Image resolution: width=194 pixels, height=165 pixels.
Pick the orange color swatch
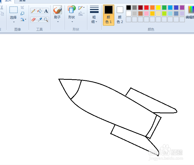pyautogui.click(x=152, y=8)
